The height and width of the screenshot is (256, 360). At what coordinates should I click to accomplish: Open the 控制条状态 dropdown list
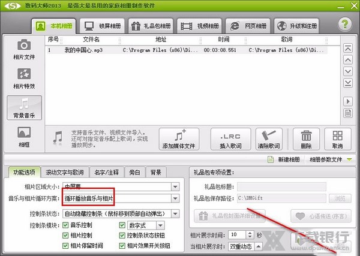tap(175, 213)
